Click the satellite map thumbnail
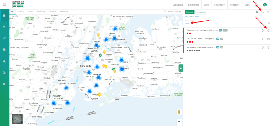The height and width of the screenshot is (126, 271). tap(17, 119)
